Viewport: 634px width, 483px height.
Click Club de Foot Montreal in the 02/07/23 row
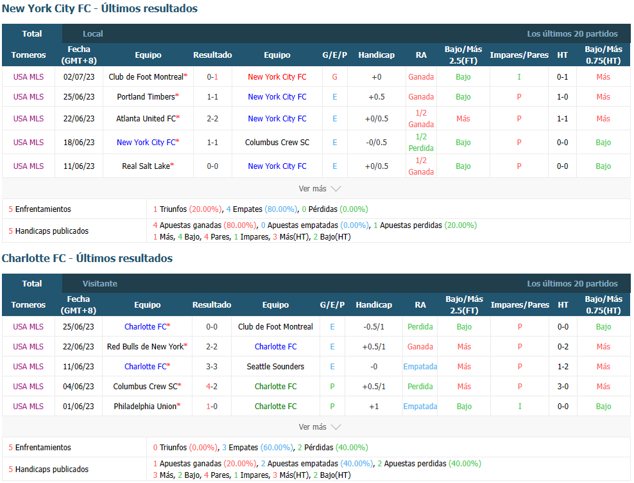(146, 77)
